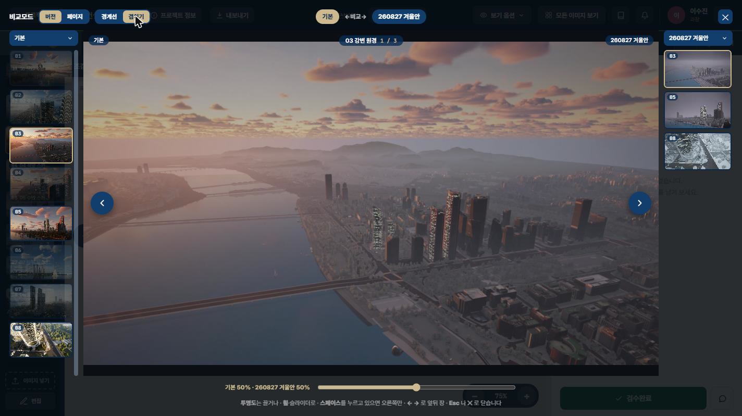Click the '기본 50% · 260827 겨울안 50%' opacity readout
Screen dimensions: 742x416
coord(267,387)
